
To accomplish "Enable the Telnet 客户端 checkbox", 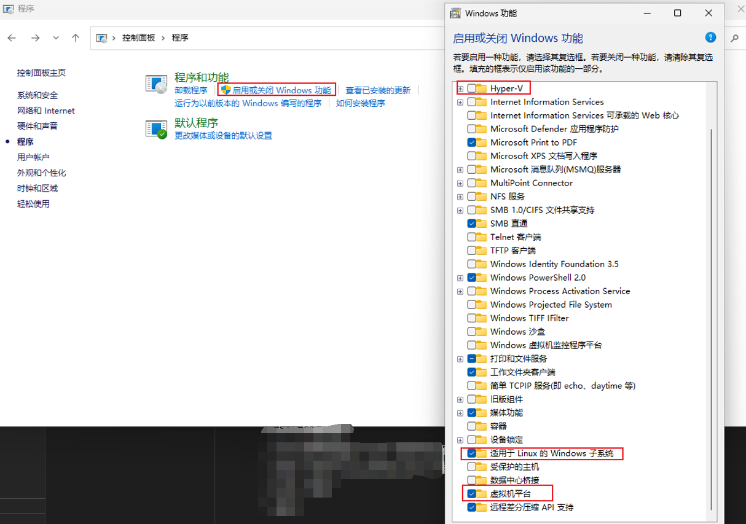I will (471, 237).
